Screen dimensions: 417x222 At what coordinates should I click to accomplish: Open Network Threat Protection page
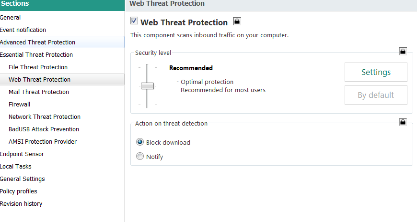tap(45, 117)
